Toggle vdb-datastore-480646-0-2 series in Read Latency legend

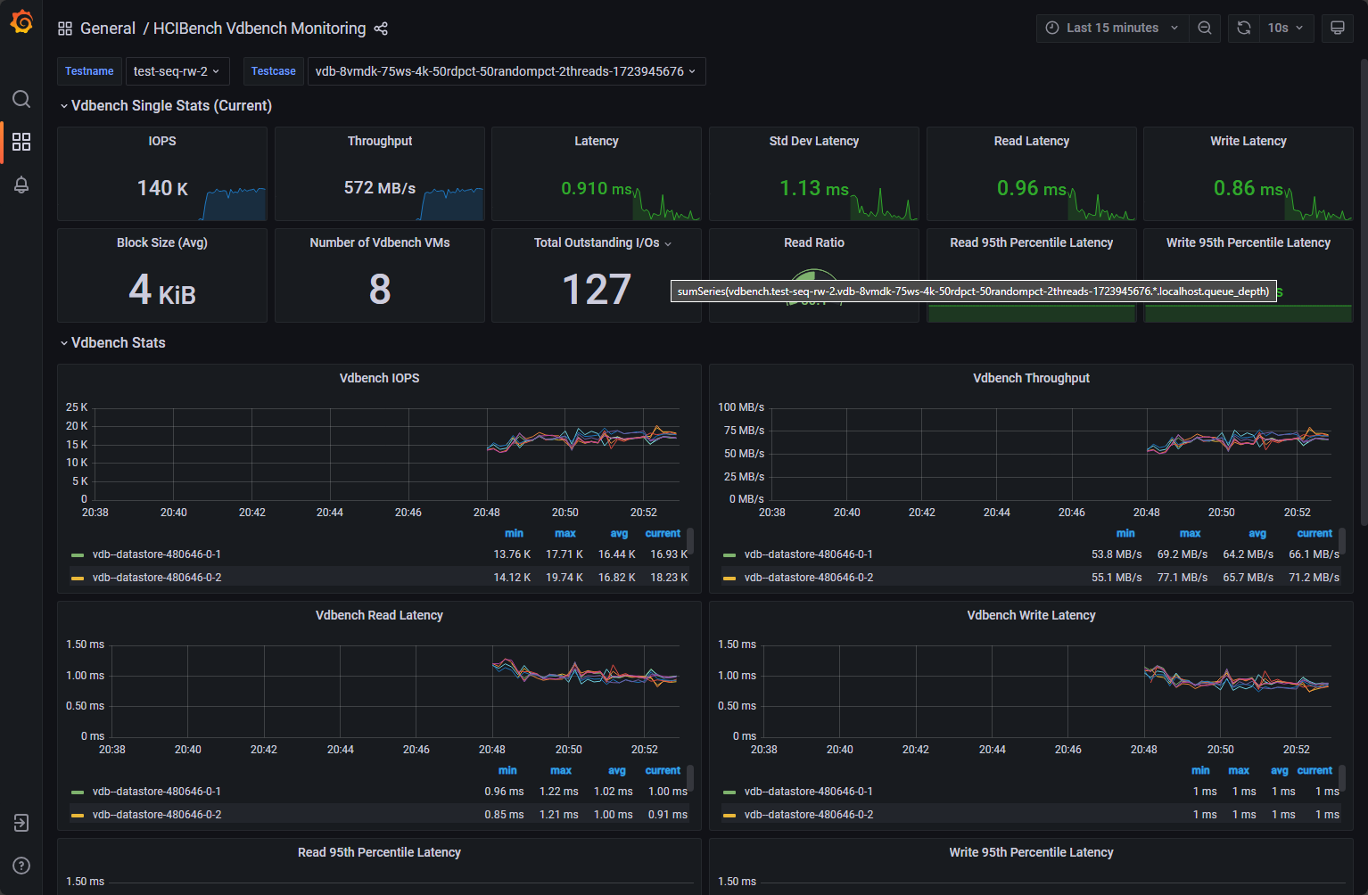pos(156,815)
